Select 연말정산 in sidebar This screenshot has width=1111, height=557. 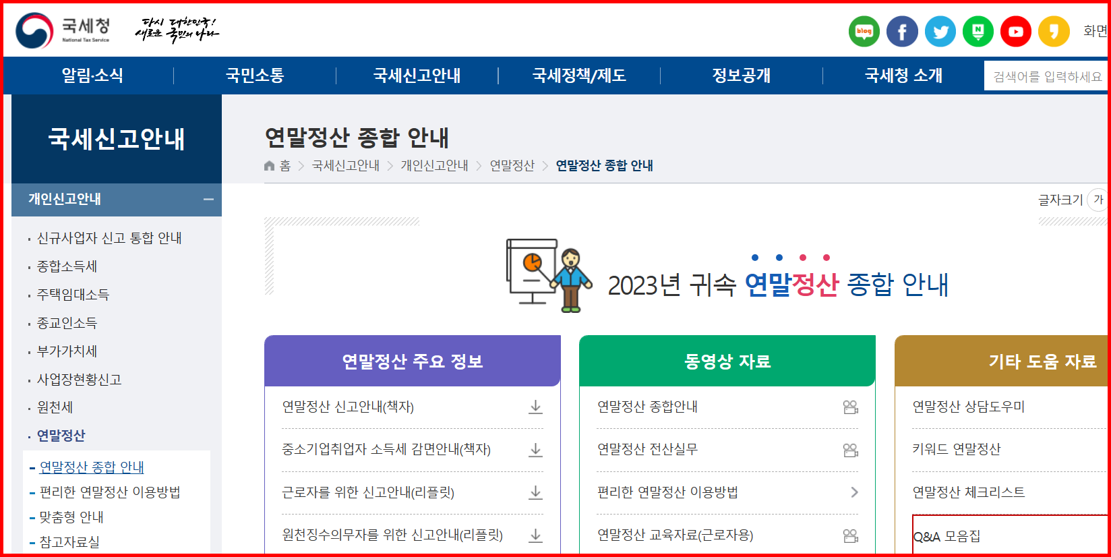(x=61, y=436)
